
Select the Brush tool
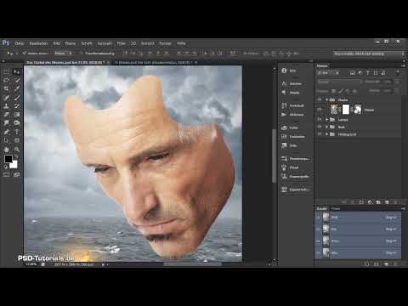(x=17, y=98)
